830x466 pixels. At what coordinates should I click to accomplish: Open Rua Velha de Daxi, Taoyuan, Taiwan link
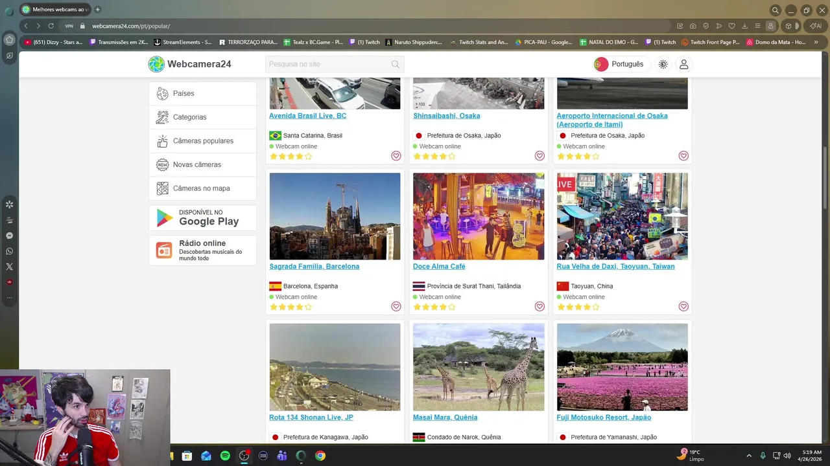(x=615, y=267)
